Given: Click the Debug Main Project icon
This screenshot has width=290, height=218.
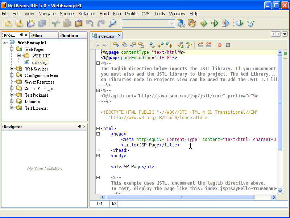Looking at the screenshot, I should click(x=215, y=23).
